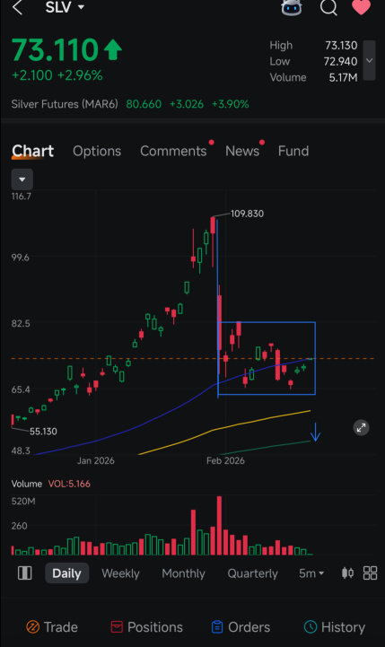The image size is (385, 647).
Task: Tap the back arrow icon
Action: [18, 7]
